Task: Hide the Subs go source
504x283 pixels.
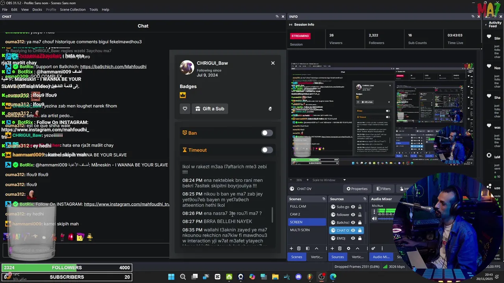Action: (x=353, y=207)
